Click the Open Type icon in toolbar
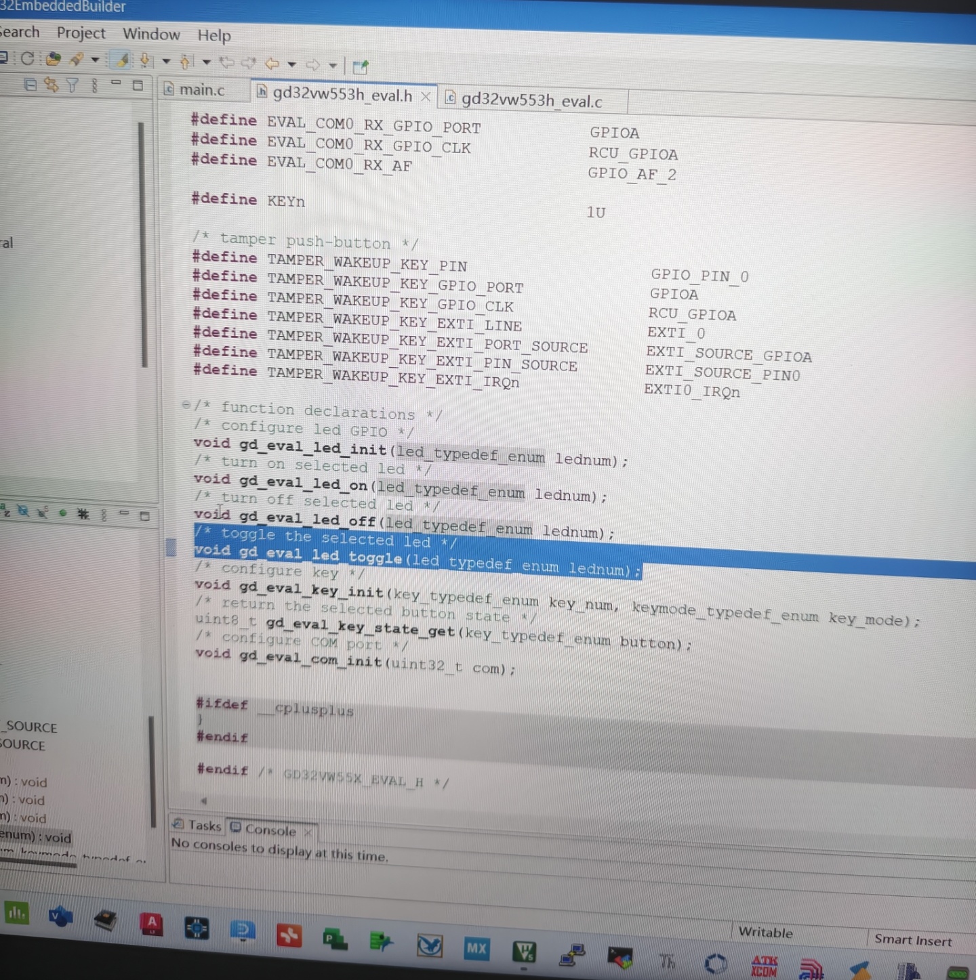Screen dimensions: 976x980 click(54, 59)
